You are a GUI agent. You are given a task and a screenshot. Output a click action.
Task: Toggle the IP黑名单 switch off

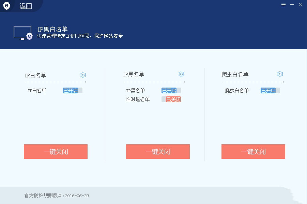click(x=171, y=91)
